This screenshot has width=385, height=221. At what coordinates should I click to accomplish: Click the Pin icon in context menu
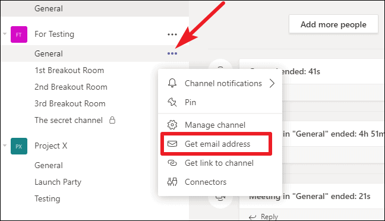pos(172,102)
